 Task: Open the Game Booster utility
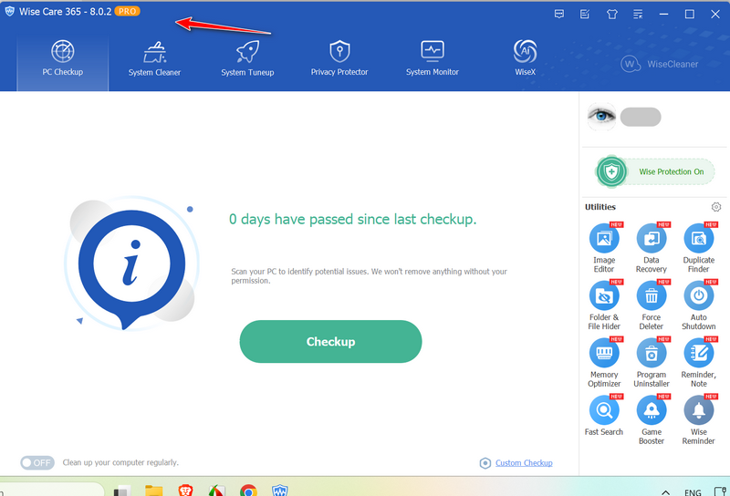652,420
